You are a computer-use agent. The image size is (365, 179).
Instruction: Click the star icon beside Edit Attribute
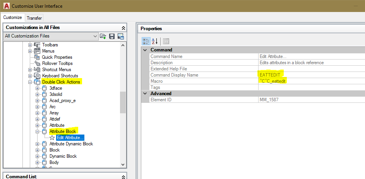coord(52,138)
